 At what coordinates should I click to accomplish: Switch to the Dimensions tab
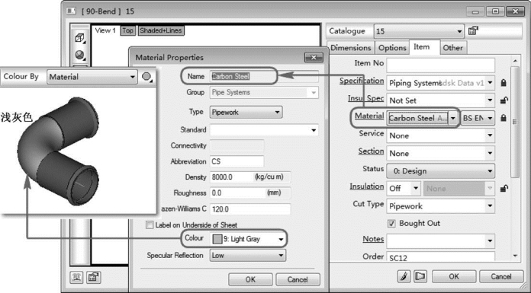click(351, 48)
